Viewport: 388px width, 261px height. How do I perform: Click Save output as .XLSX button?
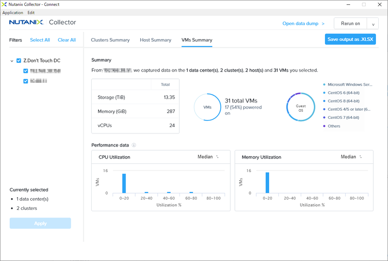pos(350,40)
